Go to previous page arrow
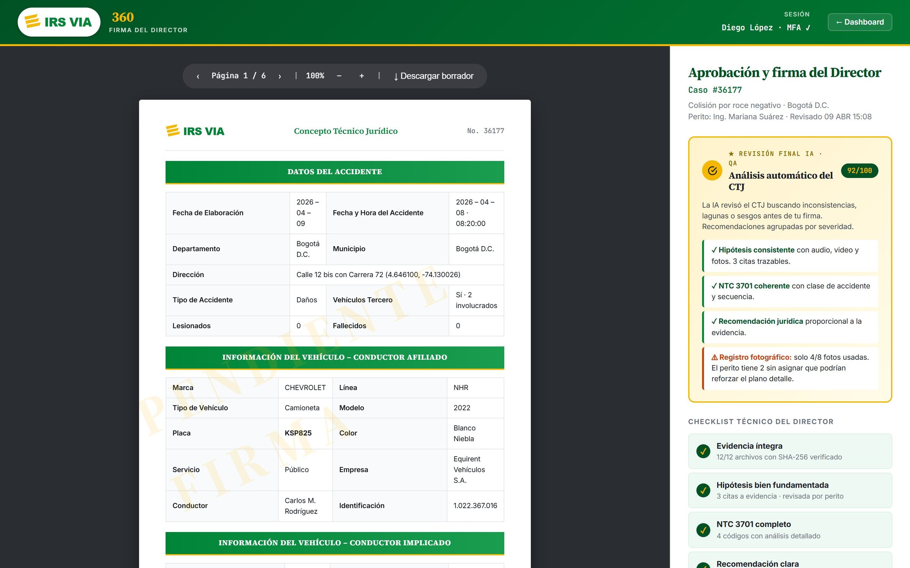Image resolution: width=910 pixels, height=568 pixels. pyautogui.click(x=198, y=76)
